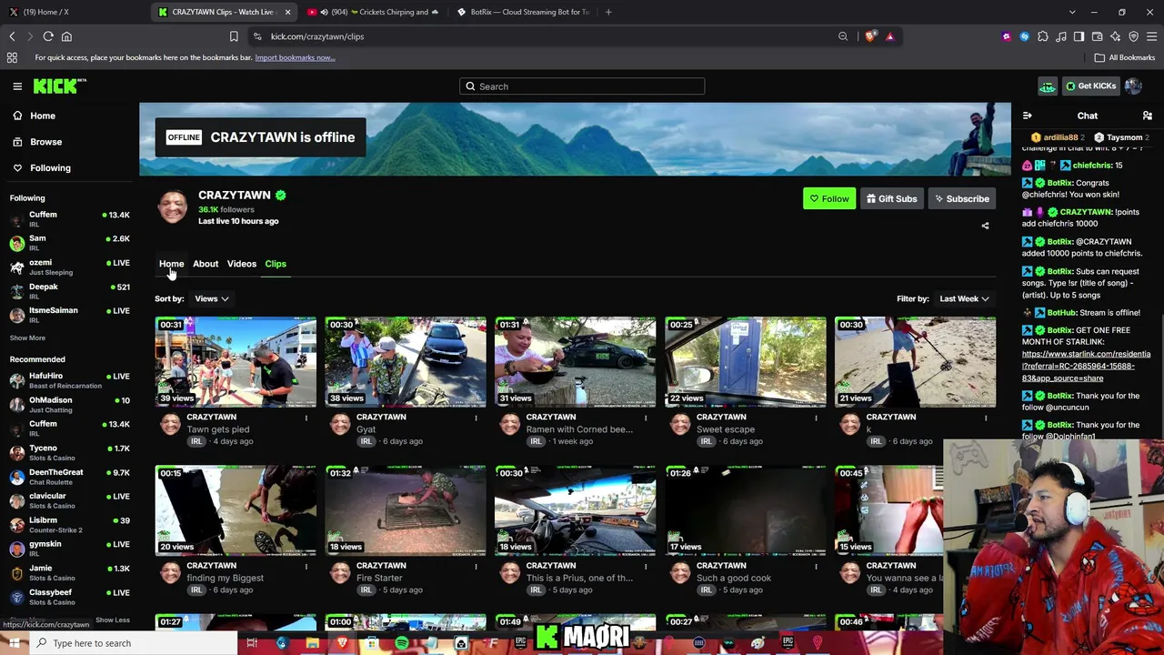This screenshot has height=655, width=1164.
Task: Open Task View on the taskbar
Action: [252, 643]
